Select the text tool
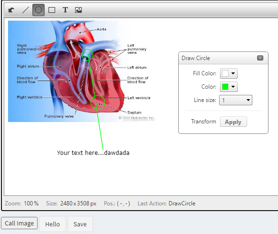278x234 pixels. coord(65,10)
